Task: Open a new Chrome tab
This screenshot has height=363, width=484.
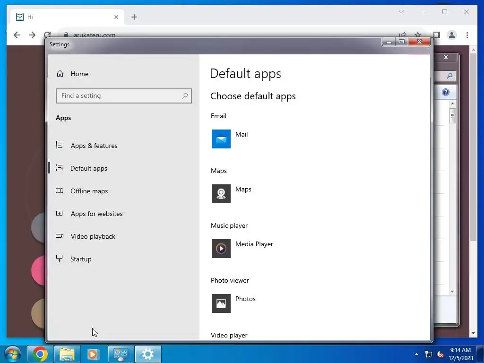Action: pyautogui.click(x=134, y=17)
